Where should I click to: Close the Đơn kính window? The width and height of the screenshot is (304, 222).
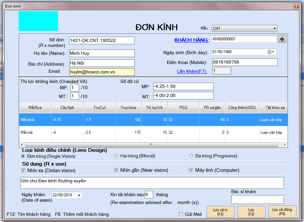(x=296, y=7)
